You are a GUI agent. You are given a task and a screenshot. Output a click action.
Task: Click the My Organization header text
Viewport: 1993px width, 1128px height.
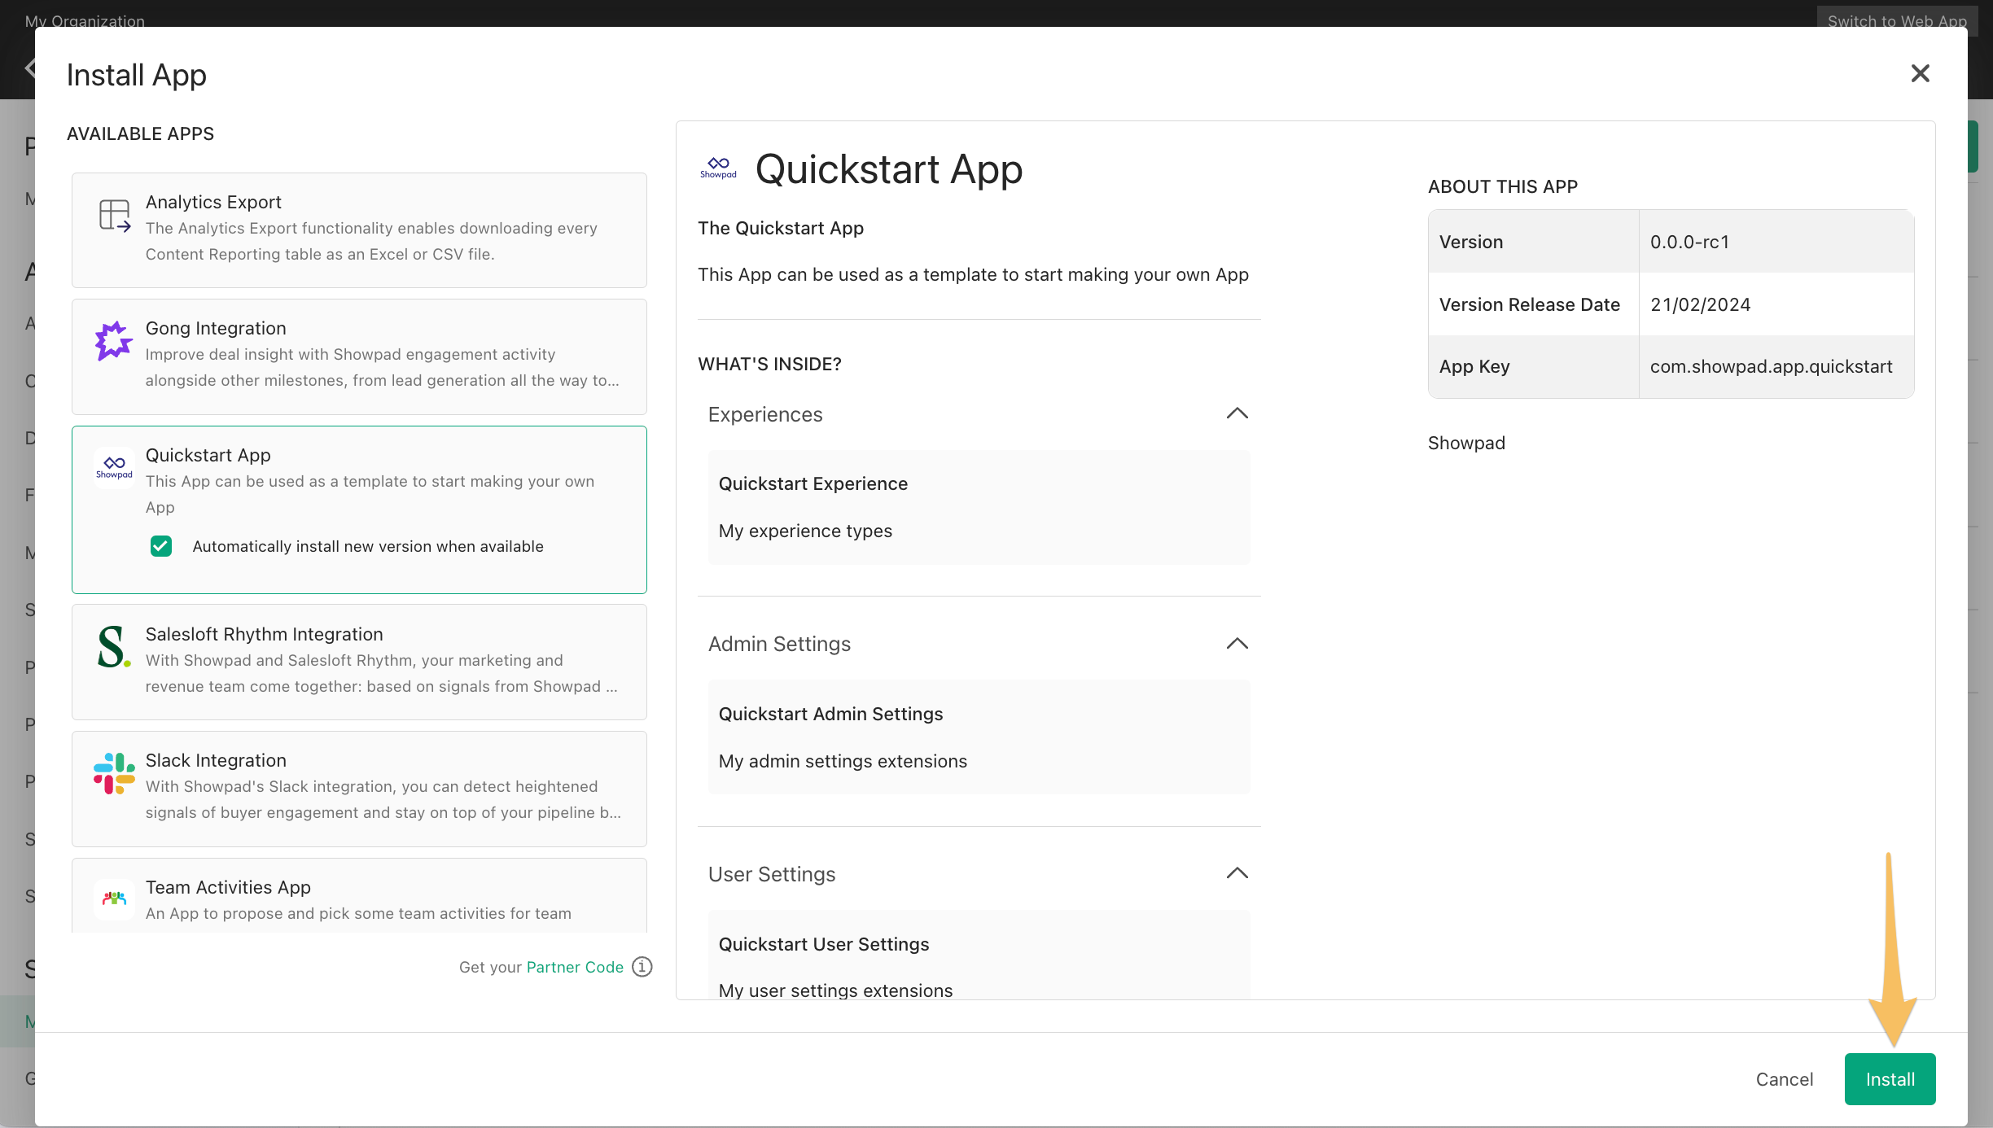pos(85,21)
